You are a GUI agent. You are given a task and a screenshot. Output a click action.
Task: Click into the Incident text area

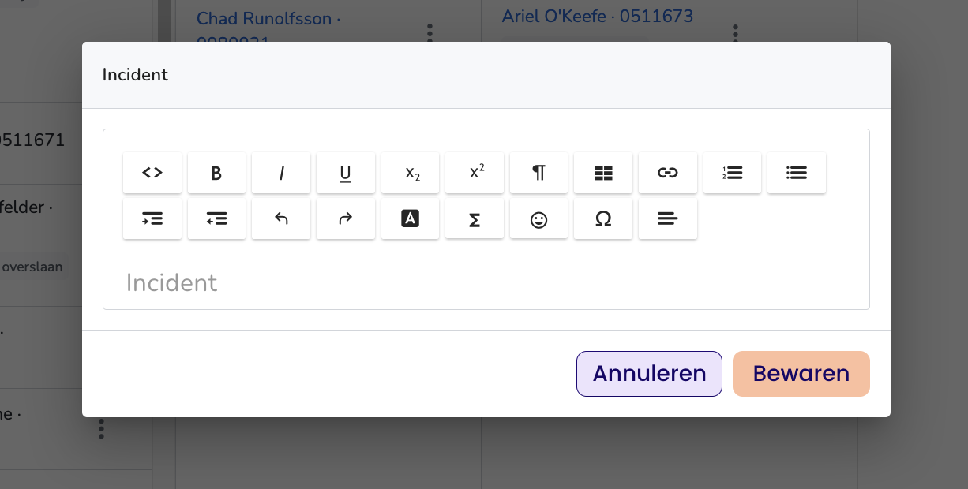486,282
